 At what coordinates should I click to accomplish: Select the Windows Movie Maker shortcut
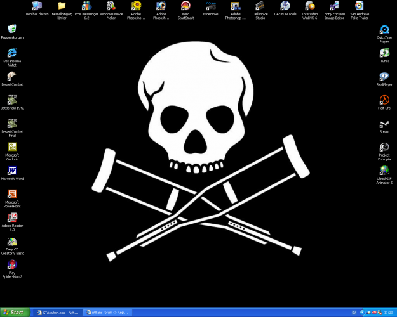tap(112, 6)
